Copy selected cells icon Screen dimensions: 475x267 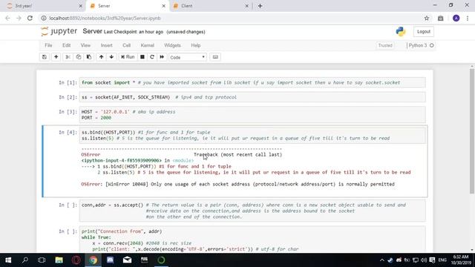(79, 57)
